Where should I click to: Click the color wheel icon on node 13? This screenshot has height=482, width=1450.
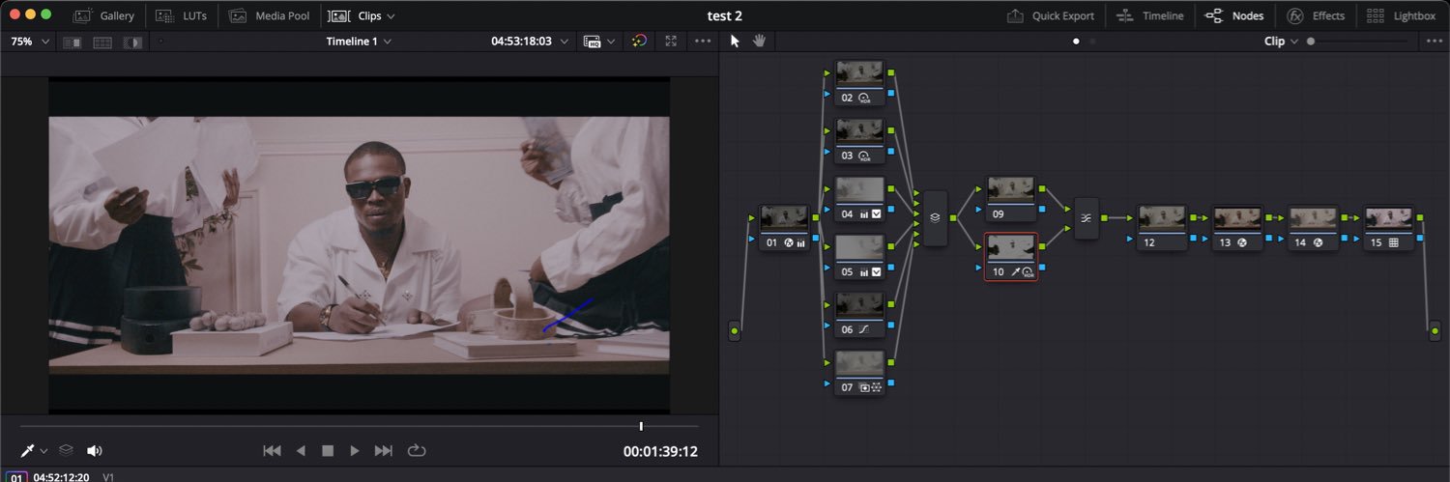(1242, 243)
